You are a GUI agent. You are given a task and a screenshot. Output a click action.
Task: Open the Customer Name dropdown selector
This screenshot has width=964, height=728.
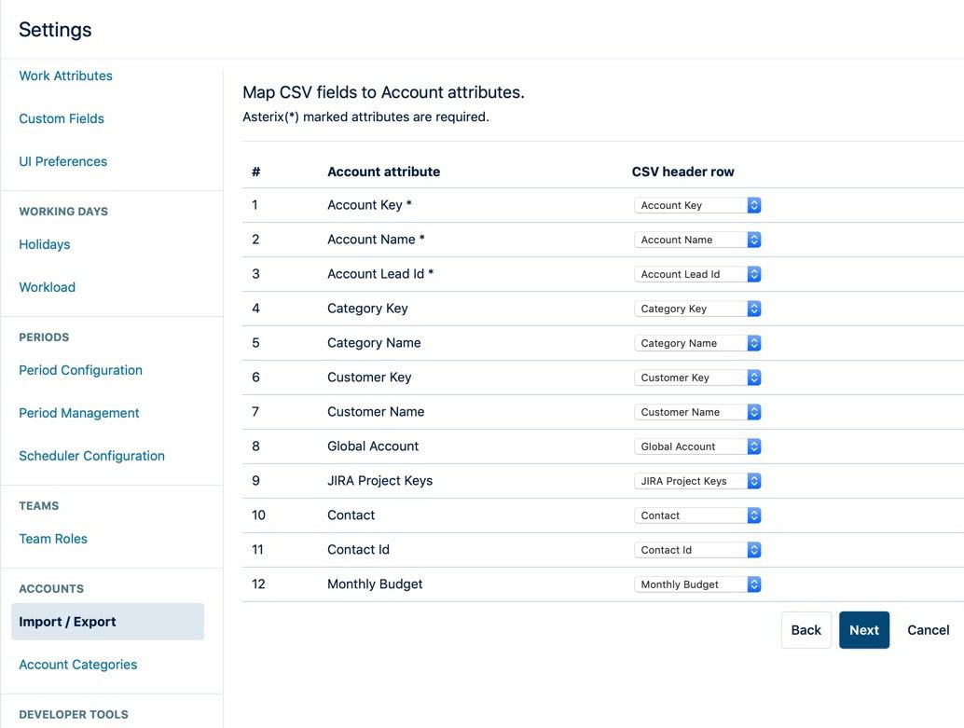click(697, 412)
